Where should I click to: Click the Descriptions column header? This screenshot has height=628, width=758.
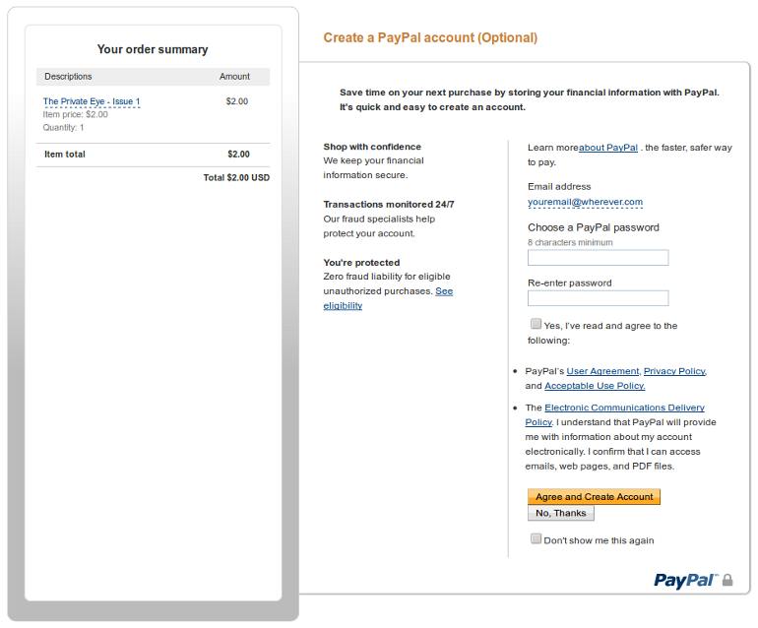(68, 77)
